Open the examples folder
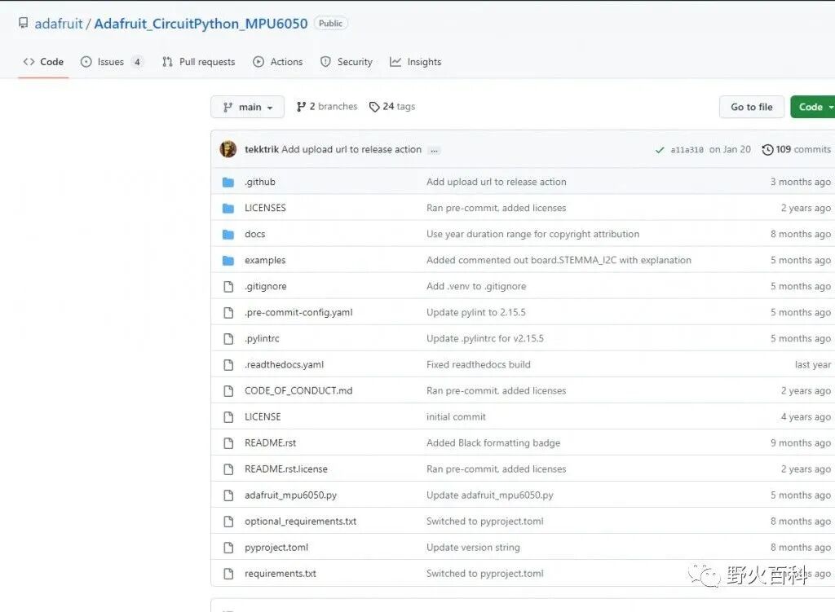The image size is (835, 612). click(x=265, y=260)
